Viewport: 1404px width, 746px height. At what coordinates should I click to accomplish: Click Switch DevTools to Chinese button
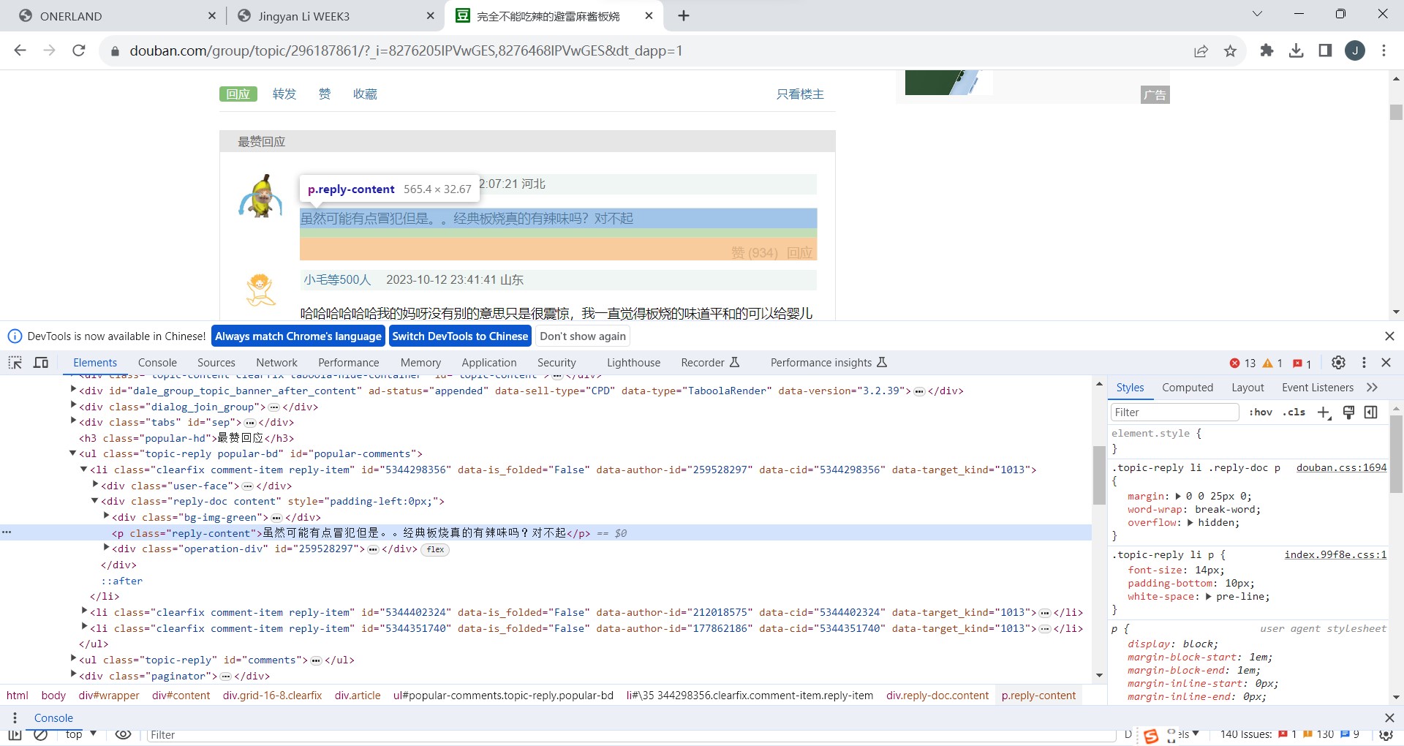click(460, 336)
